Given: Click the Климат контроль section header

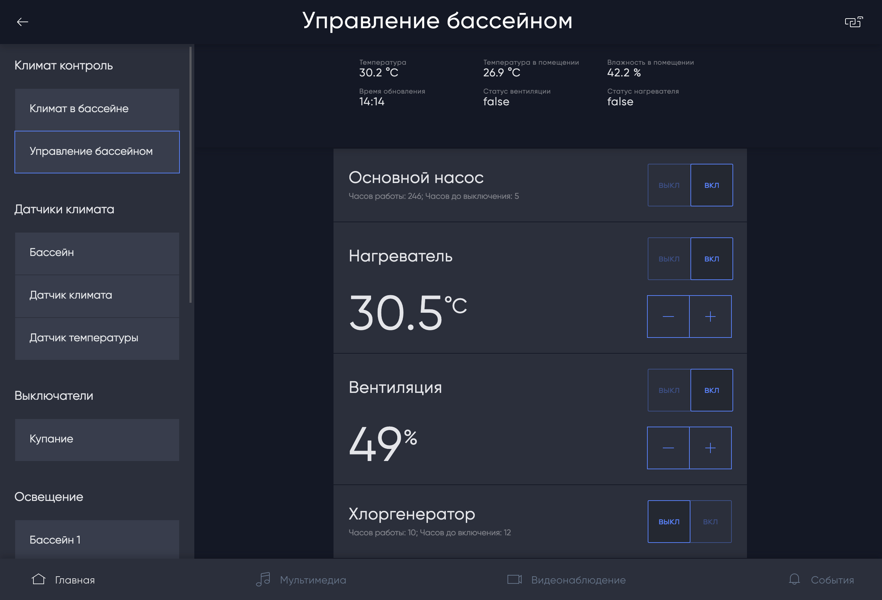Looking at the screenshot, I should 63,66.
